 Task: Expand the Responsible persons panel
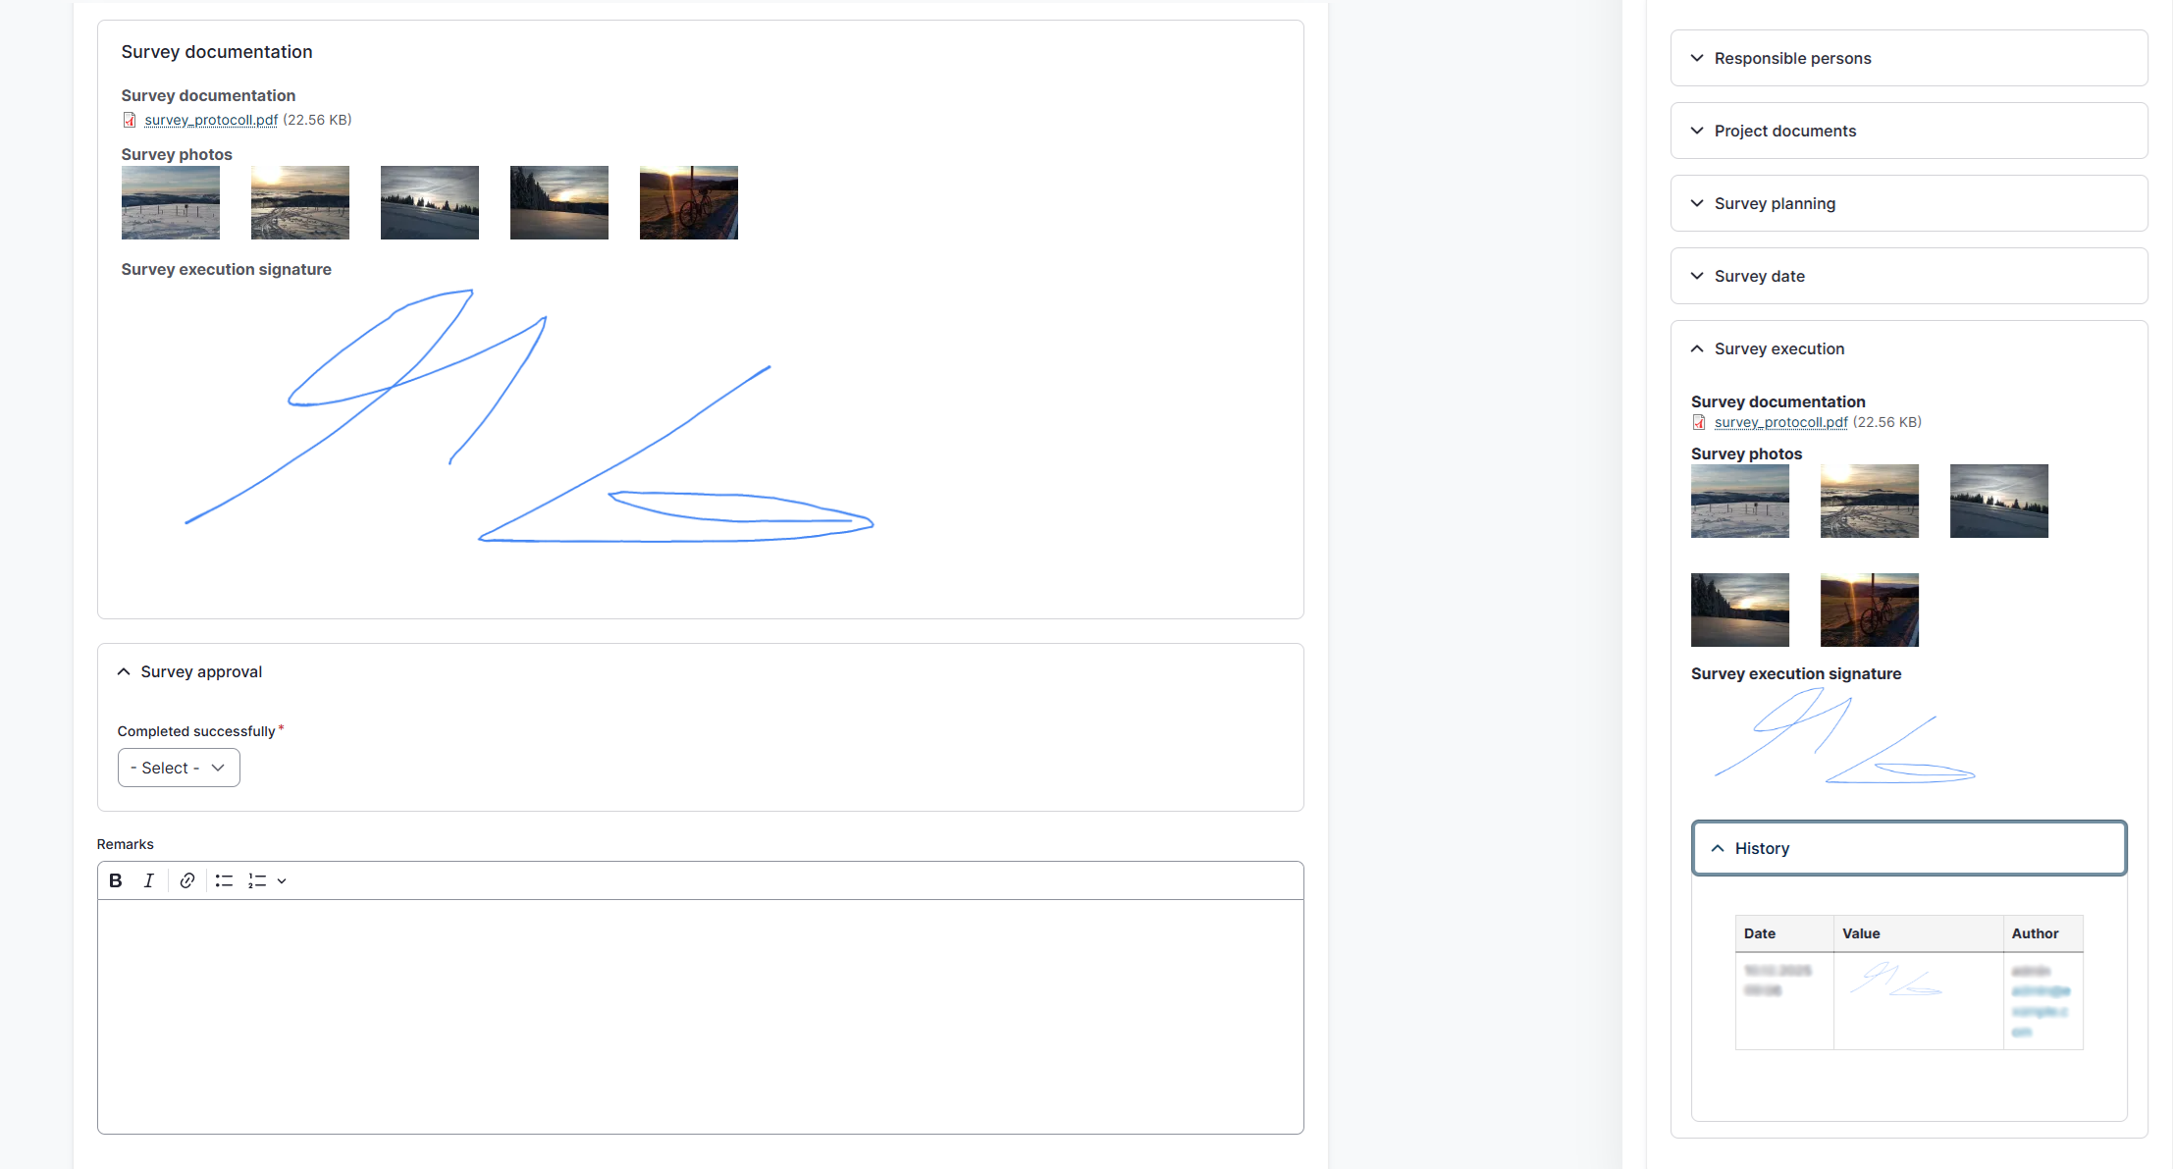tap(1909, 58)
